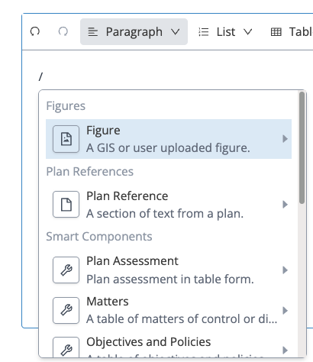Select the Figure image file icon
Viewport: 313px width, 362px height.
[66, 139]
